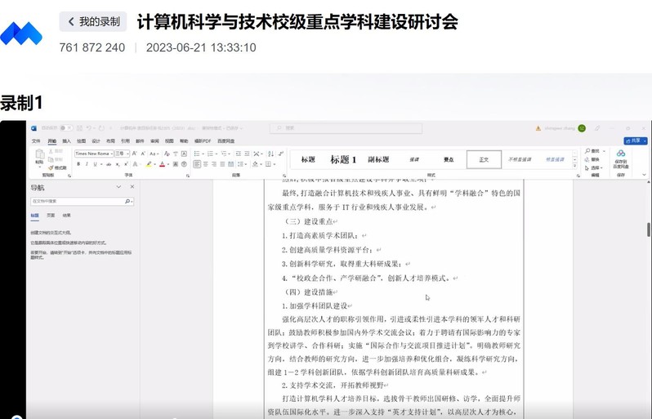The image size is (652, 419).
Task: Close the navigation pane
Action: click(x=132, y=187)
